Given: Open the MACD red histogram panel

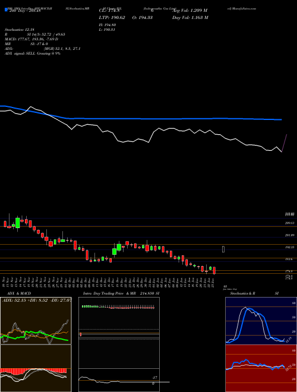Looking at the screenshot, I should coord(36,368).
